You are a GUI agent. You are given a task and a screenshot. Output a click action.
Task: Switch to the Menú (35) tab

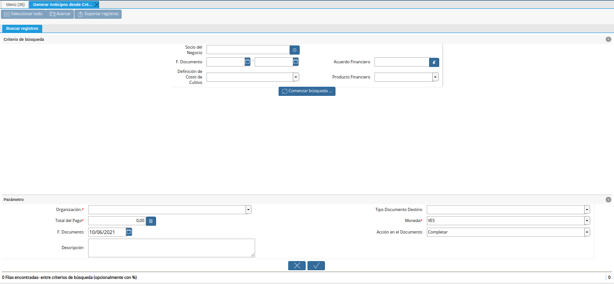point(15,4)
